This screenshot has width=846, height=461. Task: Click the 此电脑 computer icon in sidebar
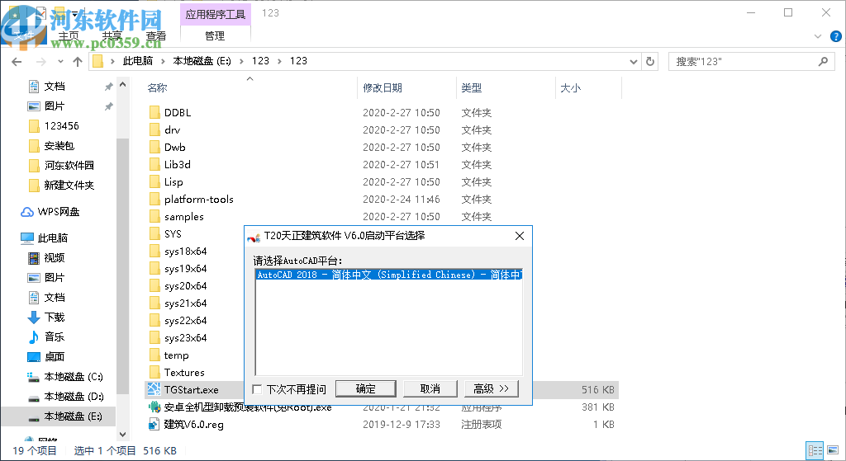[x=27, y=238]
